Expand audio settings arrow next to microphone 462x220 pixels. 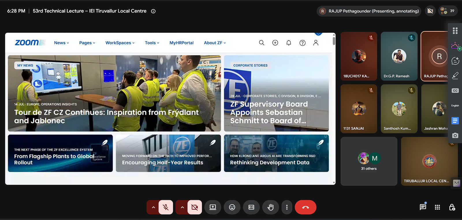[x=153, y=207]
